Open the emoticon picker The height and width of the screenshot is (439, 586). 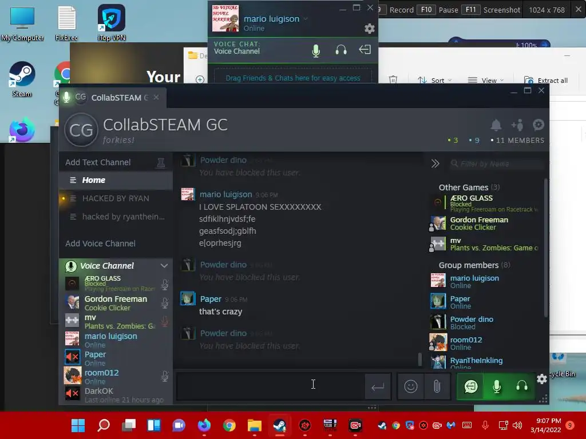click(411, 386)
